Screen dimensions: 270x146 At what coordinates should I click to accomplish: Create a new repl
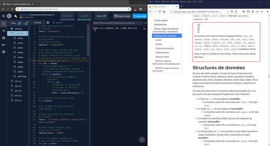[140, 16]
